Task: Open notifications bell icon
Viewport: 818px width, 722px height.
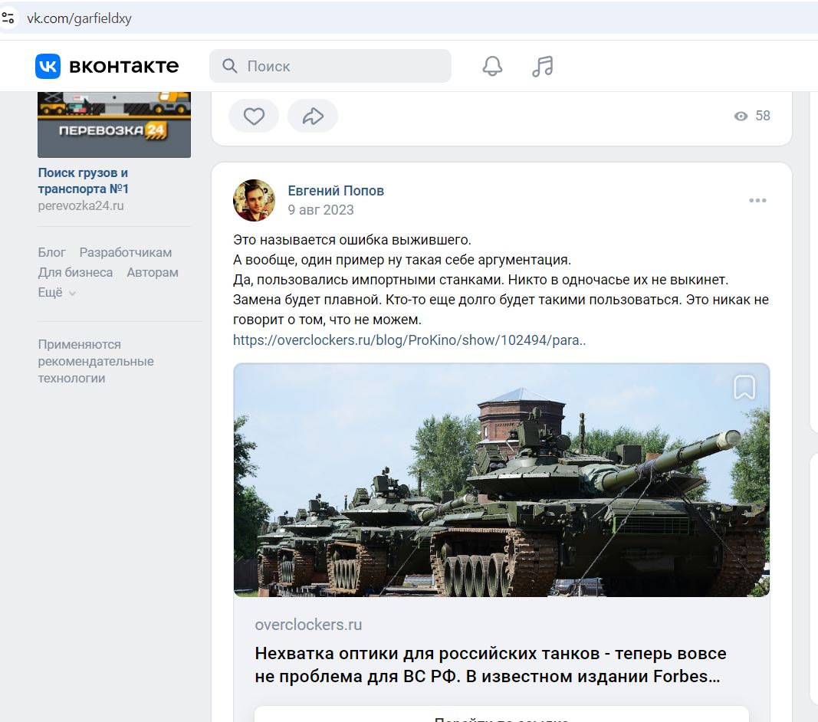Action: coord(492,66)
